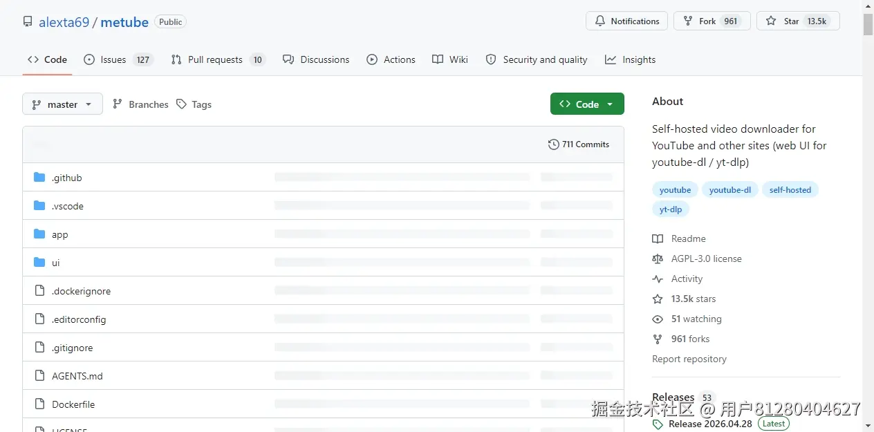
Task: Click the page vertical scrollbar thumb
Action: click(868, 24)
